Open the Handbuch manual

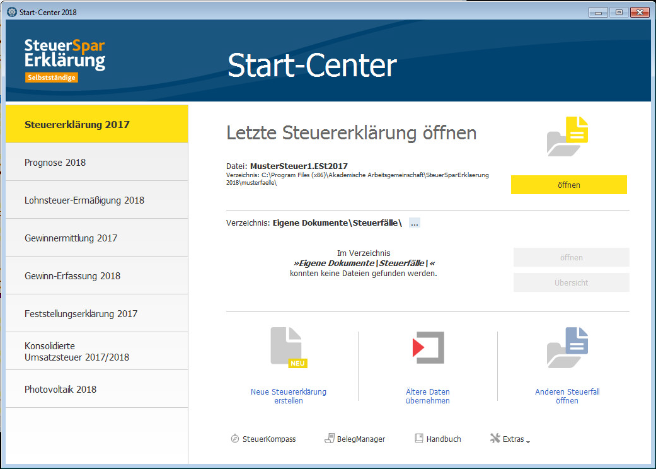click(444, 439)
